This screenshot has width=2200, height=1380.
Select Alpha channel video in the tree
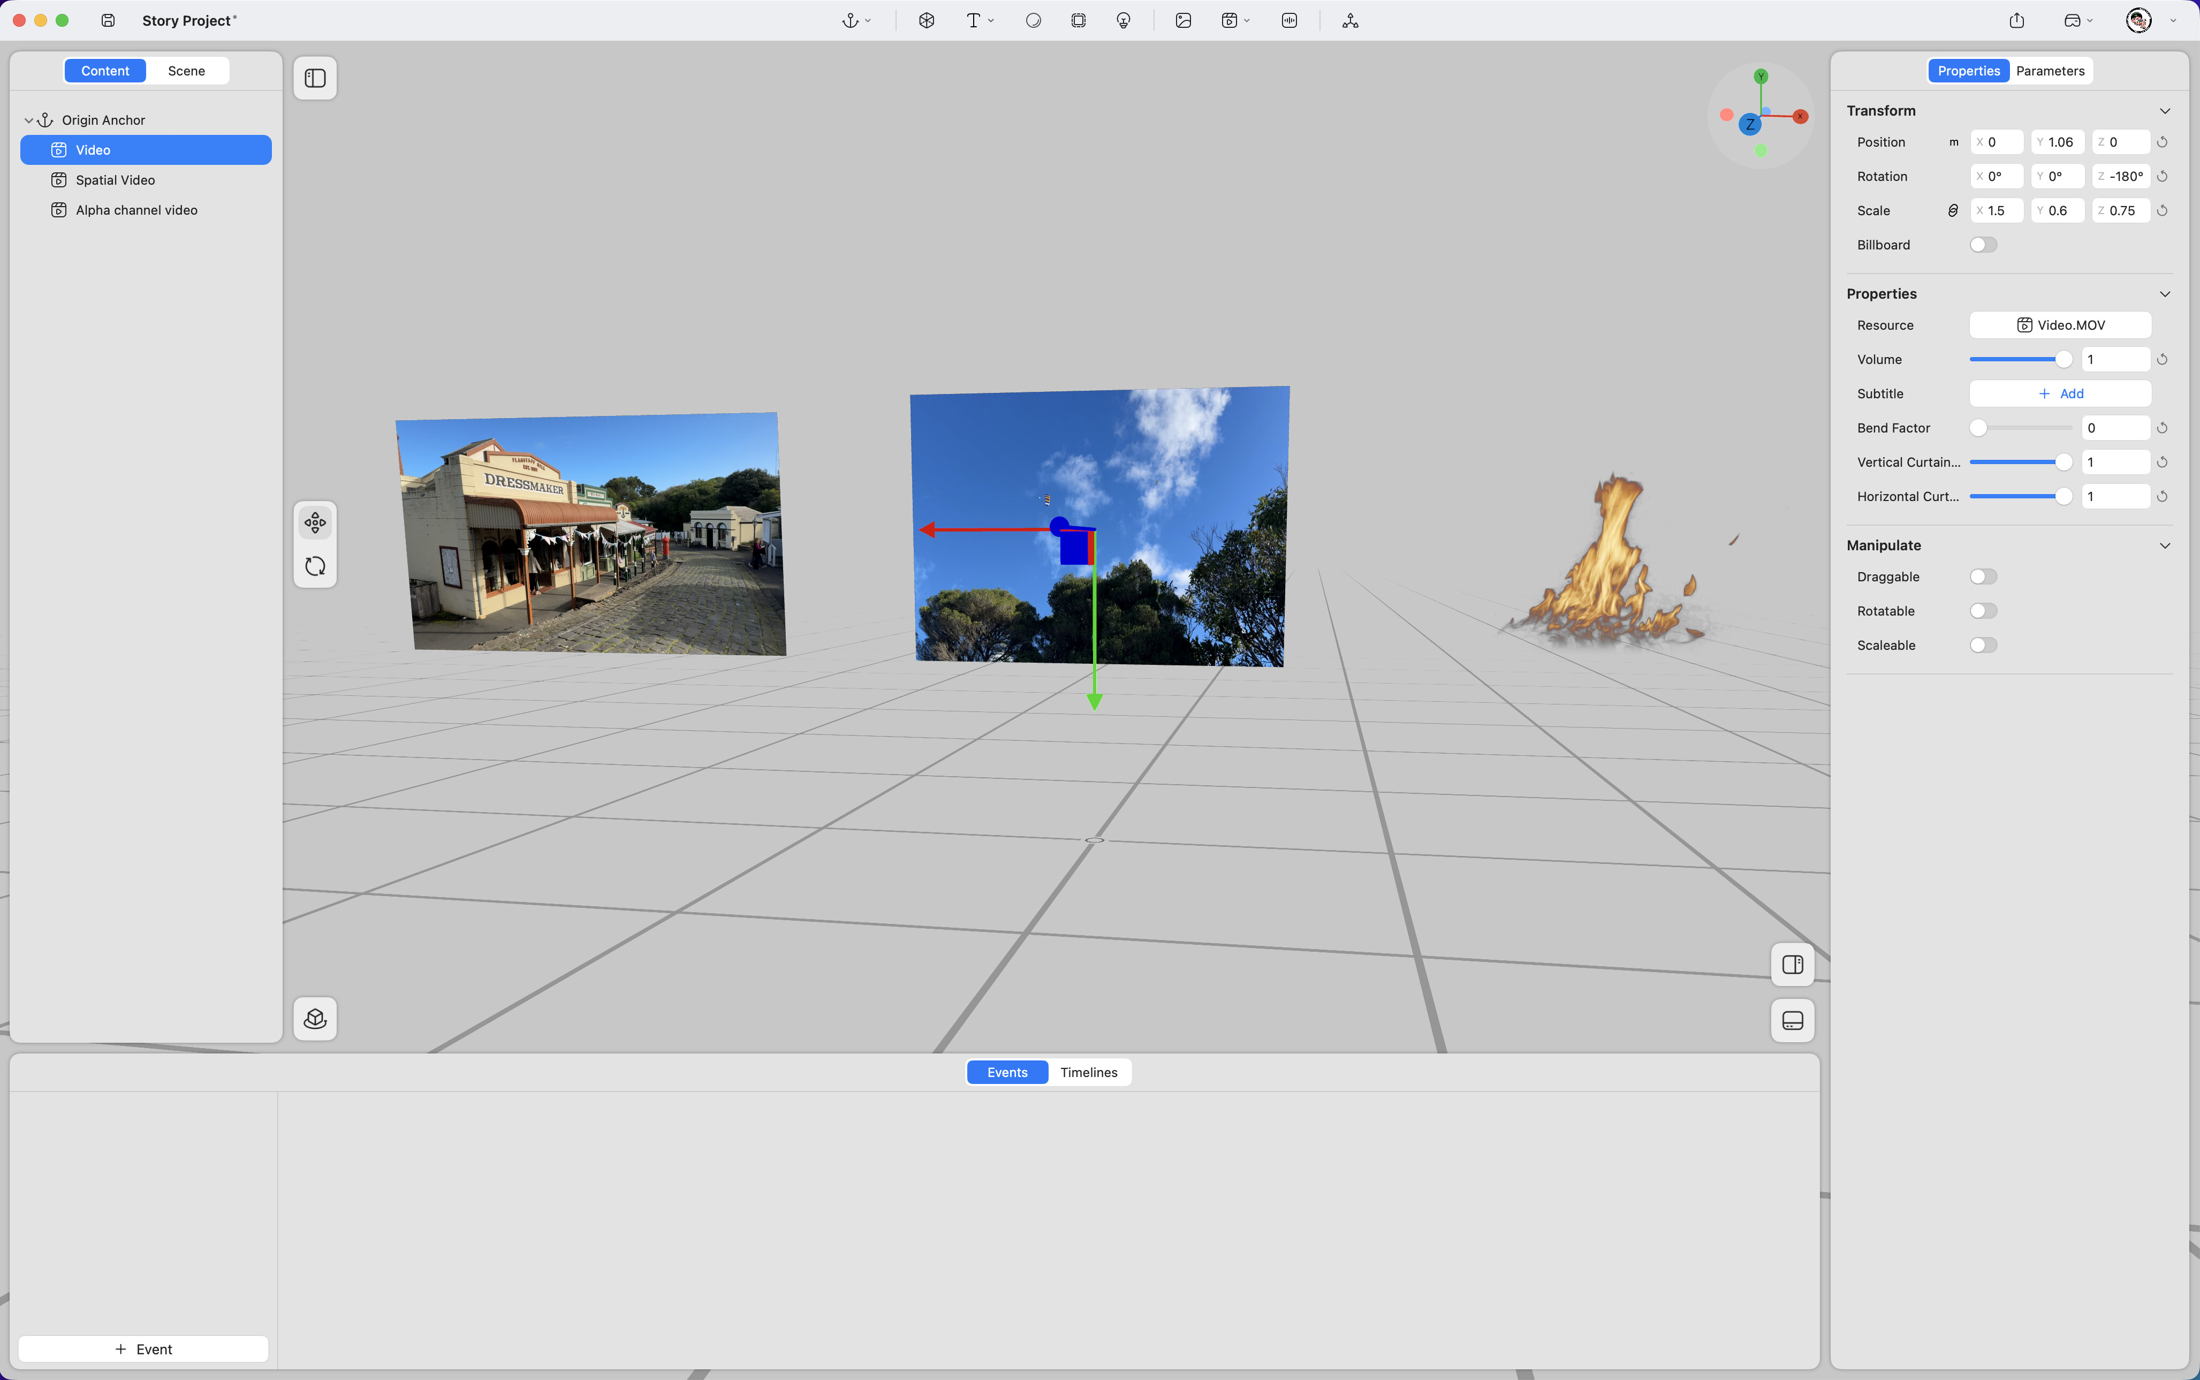(x=146, y=210)
